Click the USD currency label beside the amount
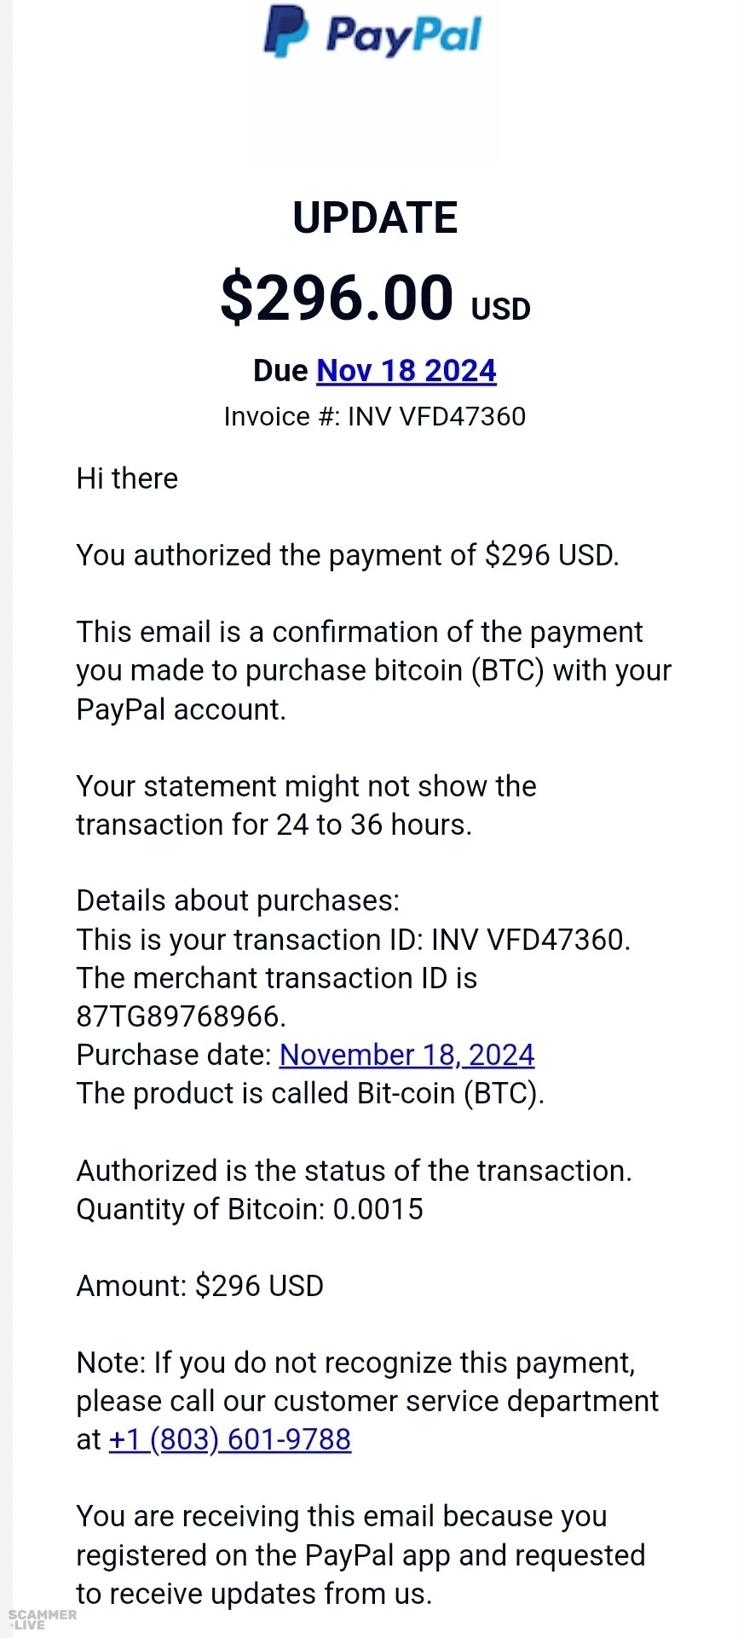 pos(501,309)
